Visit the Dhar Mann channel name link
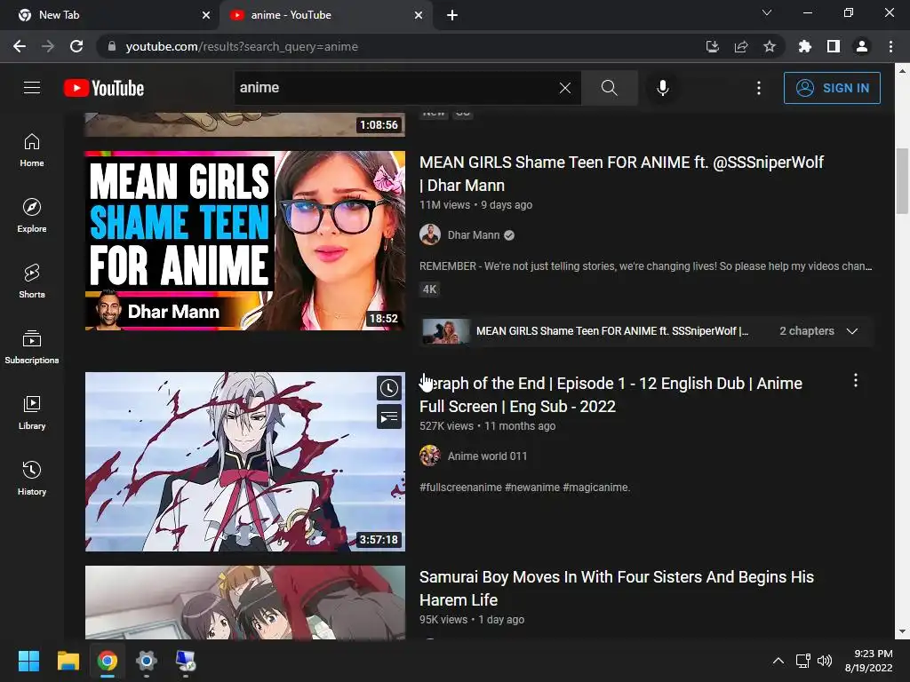This screenshot has width=910, height=682. pos(474,234)
